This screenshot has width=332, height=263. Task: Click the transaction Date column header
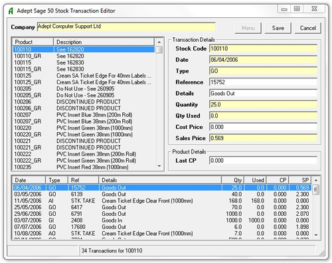(x=29, y=180)
